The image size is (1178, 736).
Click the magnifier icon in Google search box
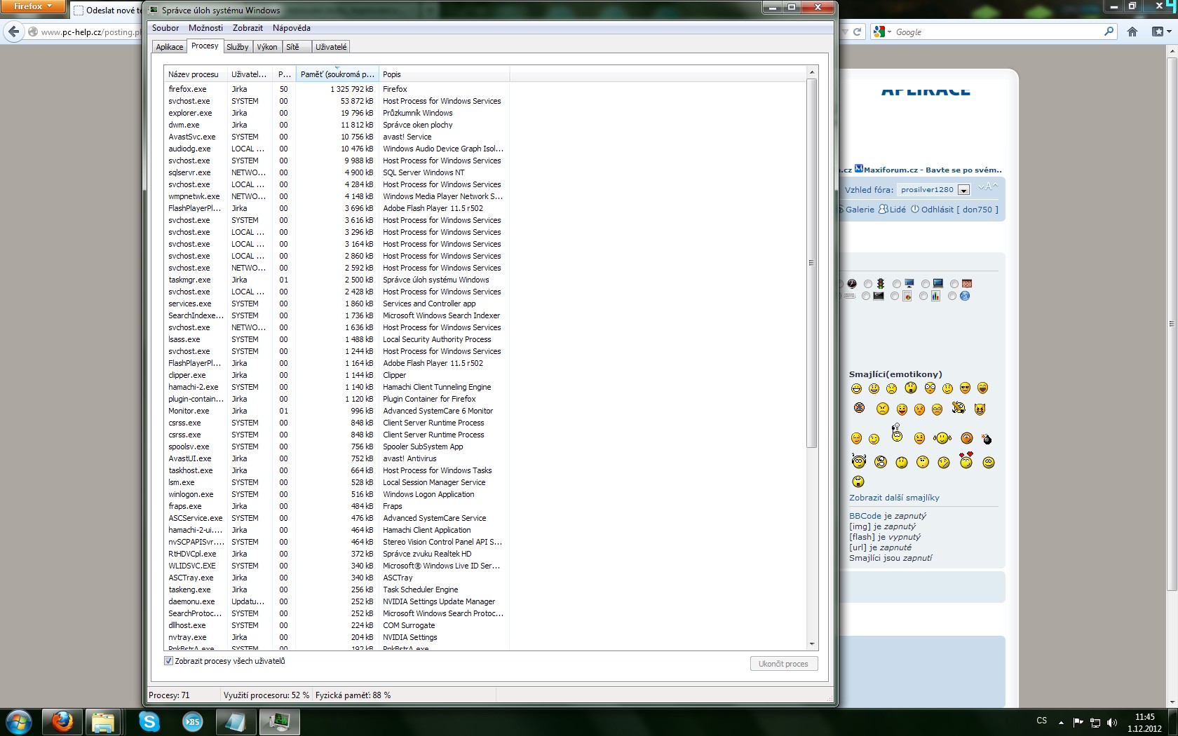[x=1109, y=32]
